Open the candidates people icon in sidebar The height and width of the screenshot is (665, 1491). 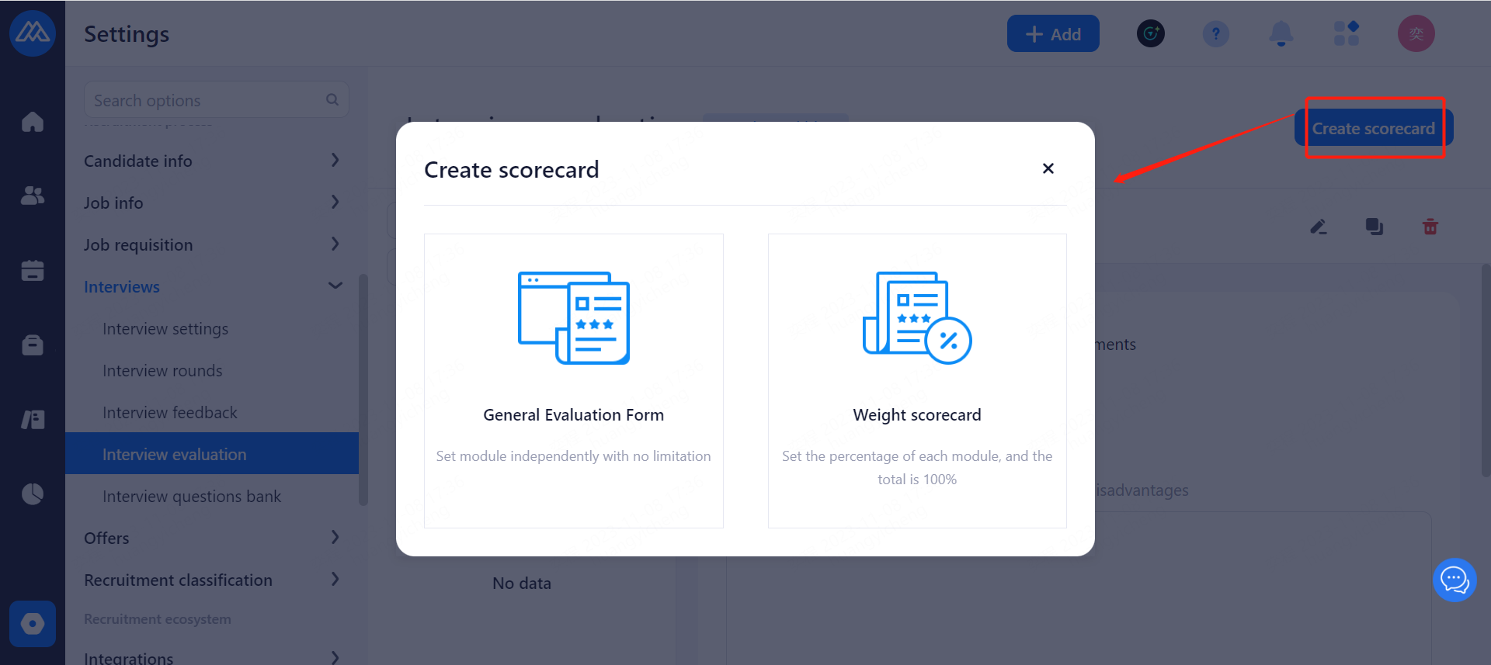[33, 196]
